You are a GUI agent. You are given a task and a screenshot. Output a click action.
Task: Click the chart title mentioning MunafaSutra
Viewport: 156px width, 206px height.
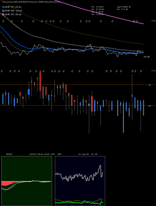32,2
